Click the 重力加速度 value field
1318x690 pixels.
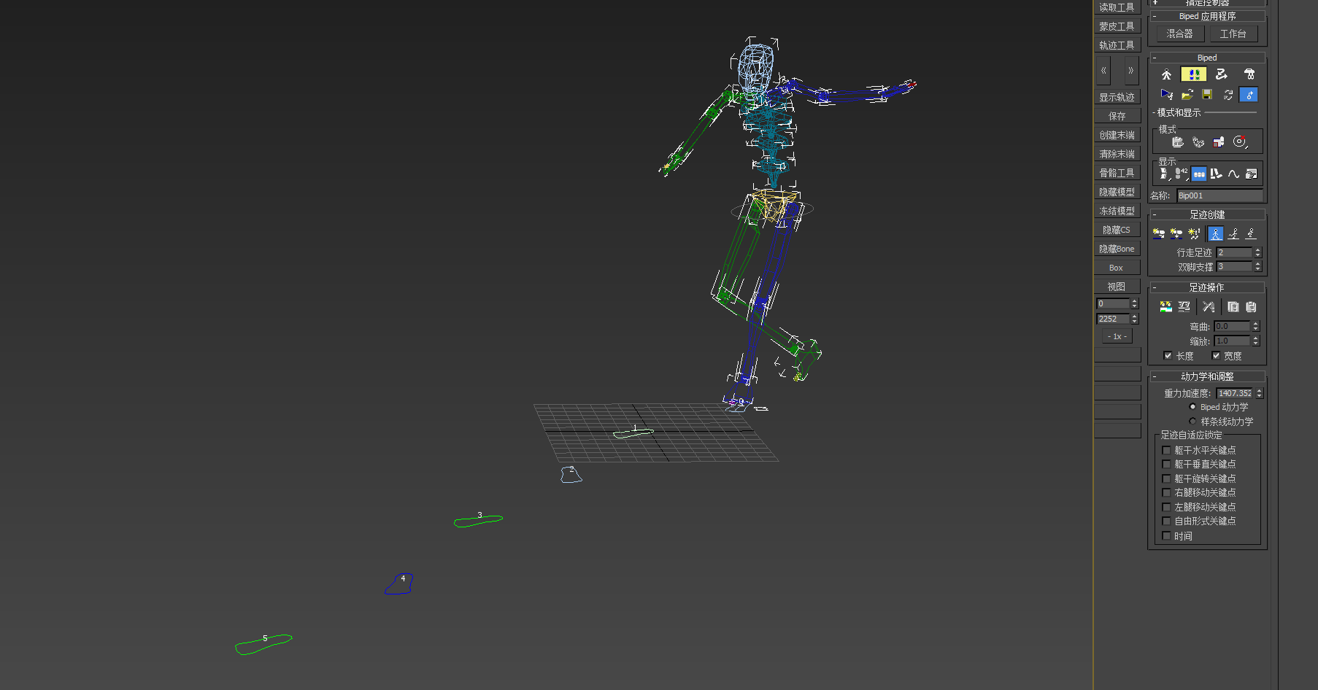click(x=1234, y=393)
